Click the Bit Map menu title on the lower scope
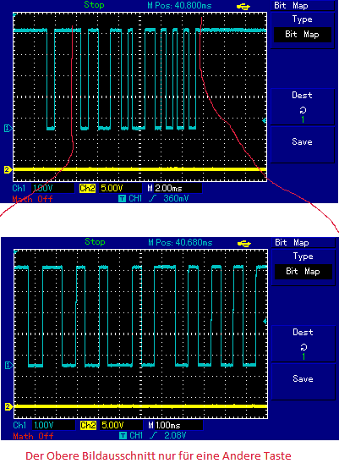The height and width of the screenshot is (469, 339). [x=293, y=242]
